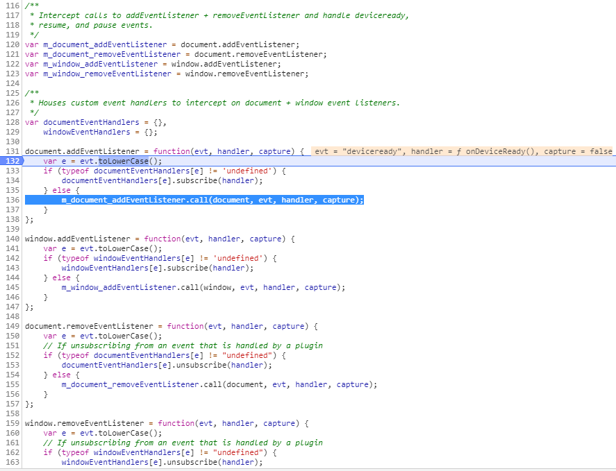Click window.removeEventListener value on line 123

(247, 74)
